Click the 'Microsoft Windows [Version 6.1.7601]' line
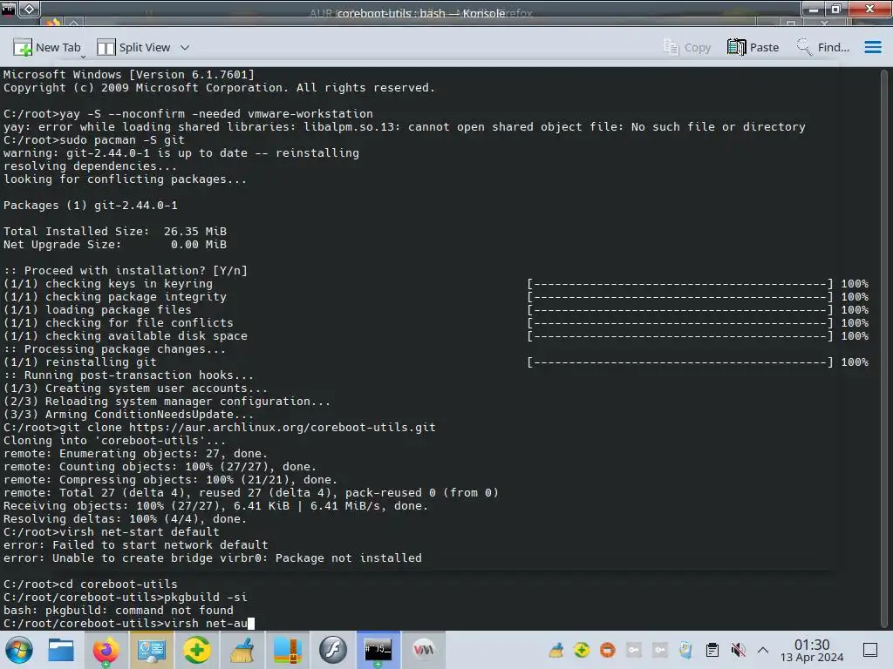Viewport: 893px width, 669px height. point(129,74)
